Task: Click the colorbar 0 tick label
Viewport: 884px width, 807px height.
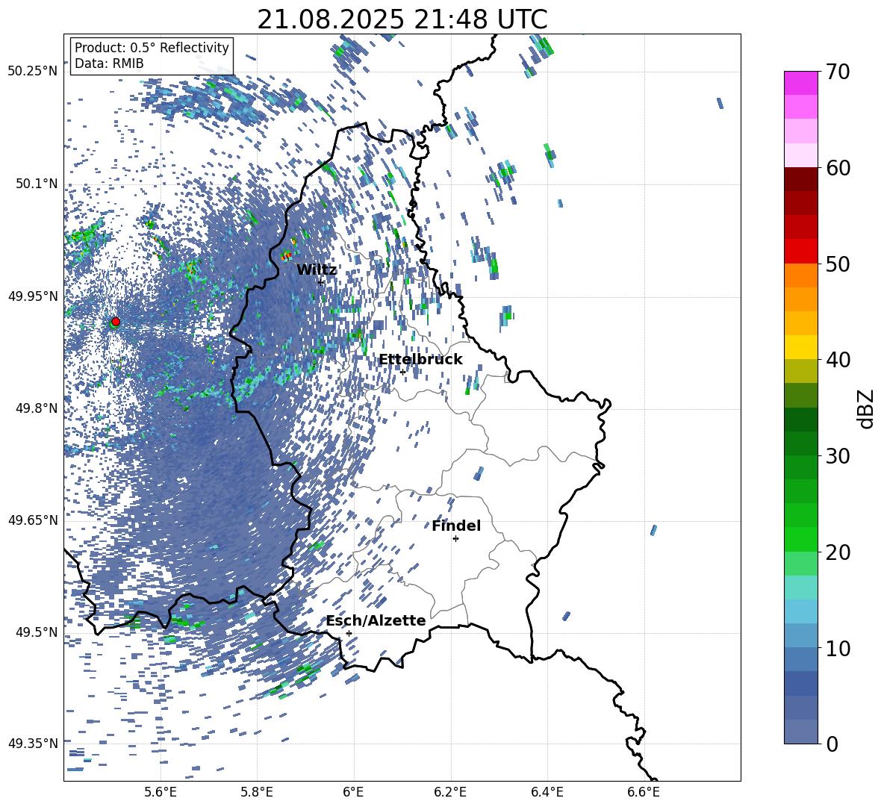Action: [x=832, y=744]
